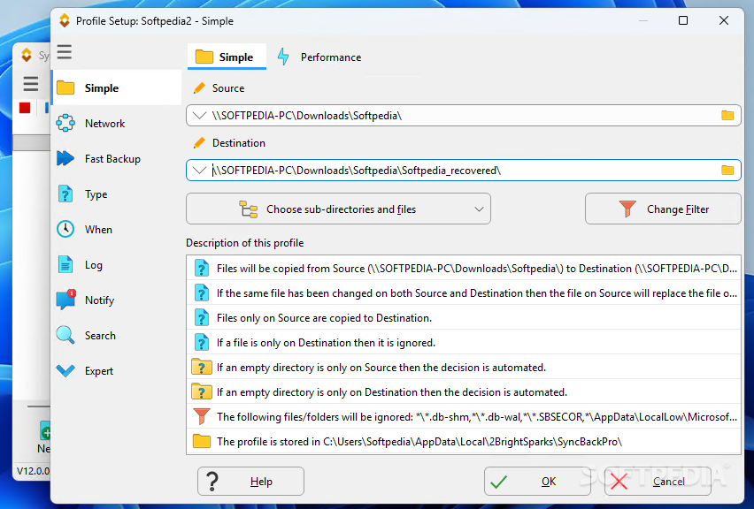The image size is (754, 509).
Task: Click the Type document question icon
Action: 65,194
